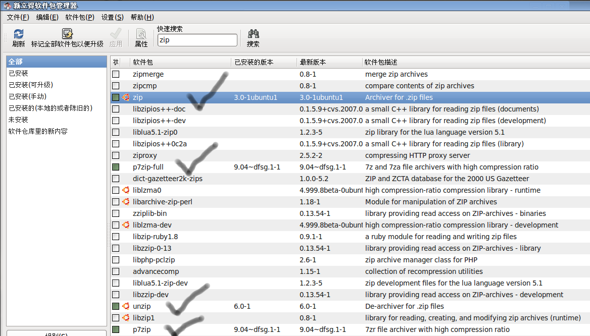Select the p7zip package name
Screen dimensions: 590x336
142,329
